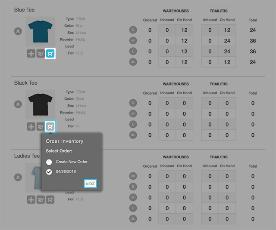276x230 pixels.
Task: Click the Blue Tee shopping cart icon
Action: [50, 53]
